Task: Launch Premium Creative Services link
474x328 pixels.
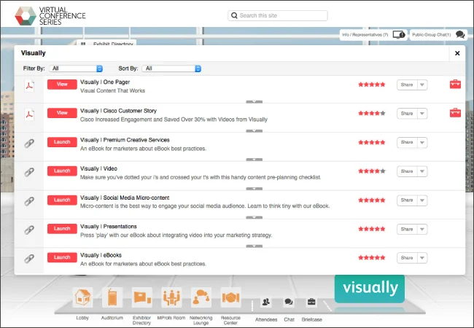Action: 62,142
